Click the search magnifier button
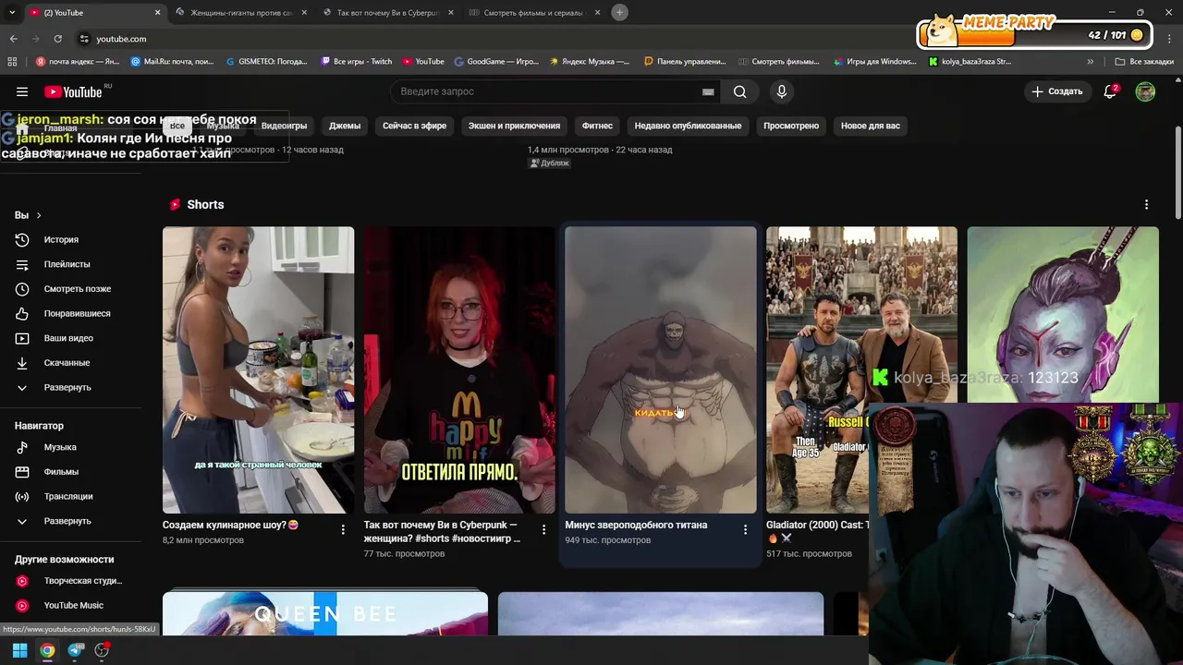This screenshot has width=1183, height=665. (x=739, y=91)
